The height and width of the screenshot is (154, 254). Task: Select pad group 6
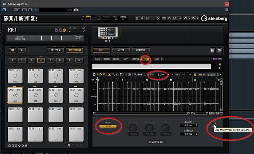(60, 60)
